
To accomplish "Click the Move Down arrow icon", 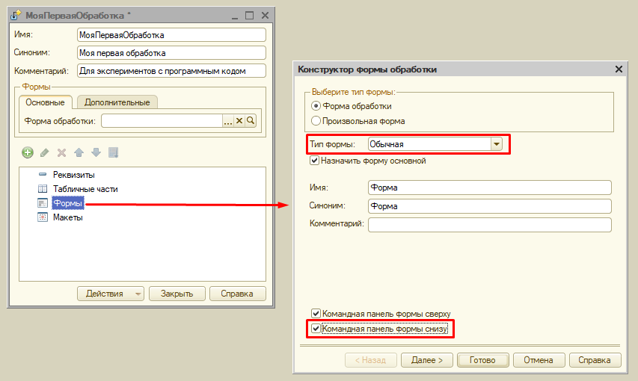I will (96, 153).
